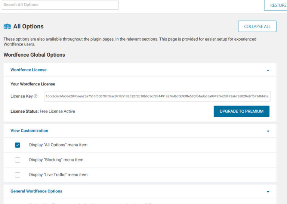Toggle the General Wordfence Options caret
The image size is (287, 204).
(268, 192)
